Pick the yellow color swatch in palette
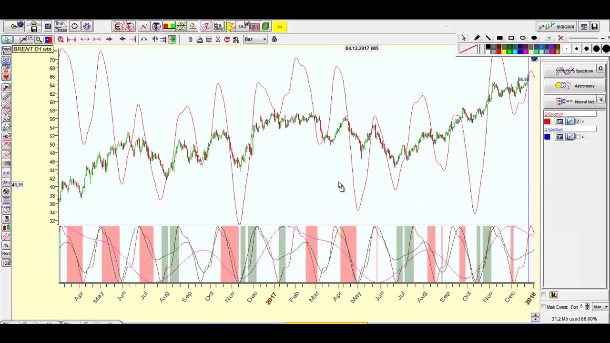The image size is (610, 343). (504, 51)
